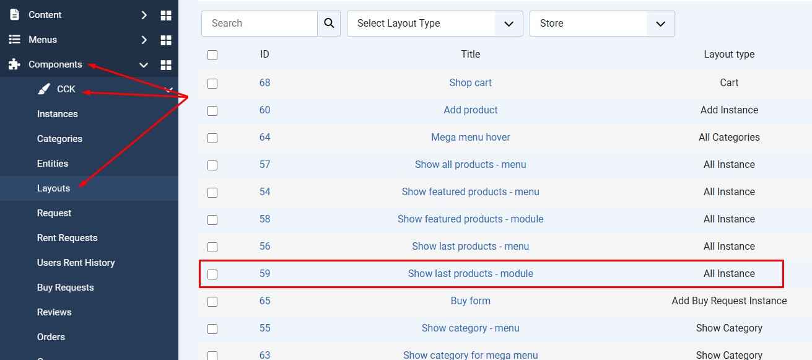Click into the Search text field
This screenshot has height=360, width=812.
tap(260, 24)
